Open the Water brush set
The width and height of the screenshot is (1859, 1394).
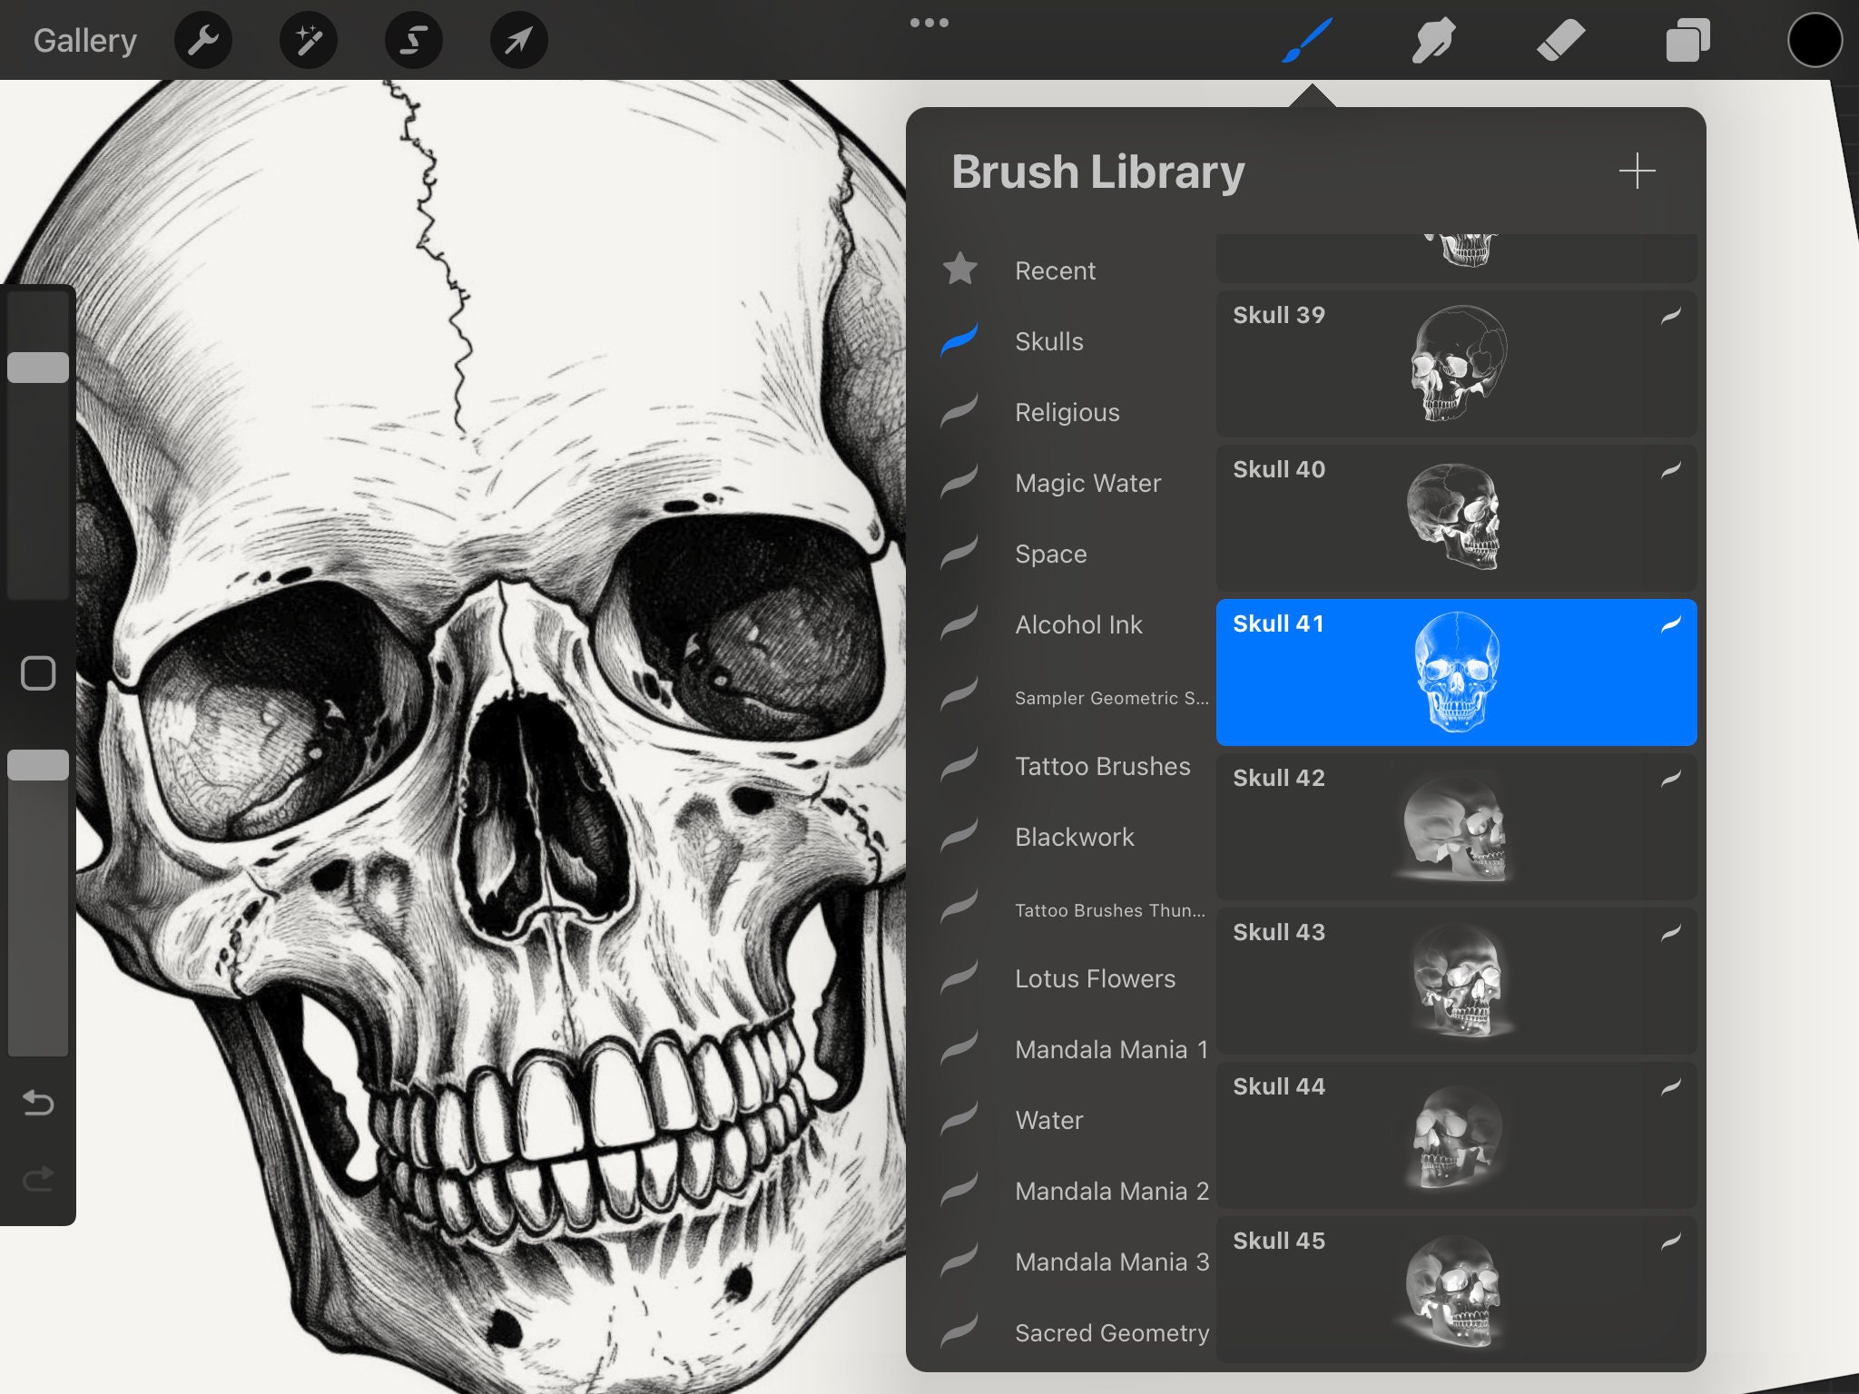(x=1049, y=1120)
